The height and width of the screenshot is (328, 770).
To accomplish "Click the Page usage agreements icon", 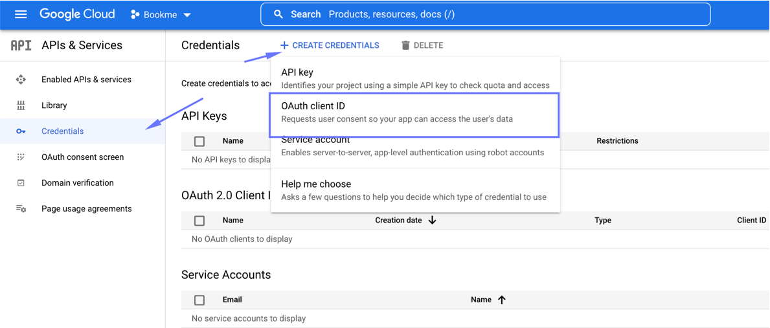I will click(x=21, y=209).
